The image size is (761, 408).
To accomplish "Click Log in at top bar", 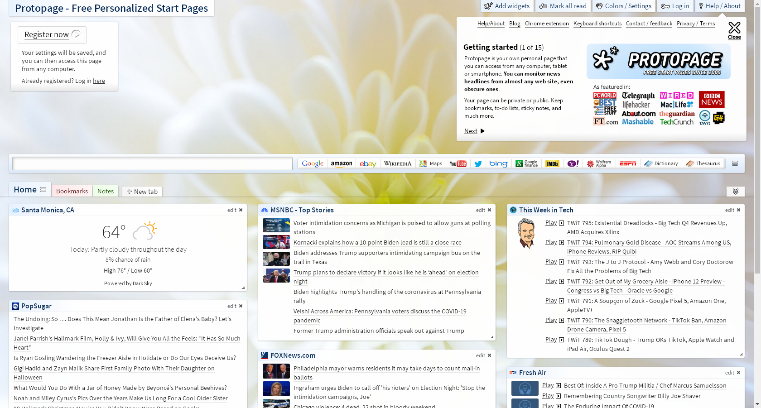I will tap(675, 6).
